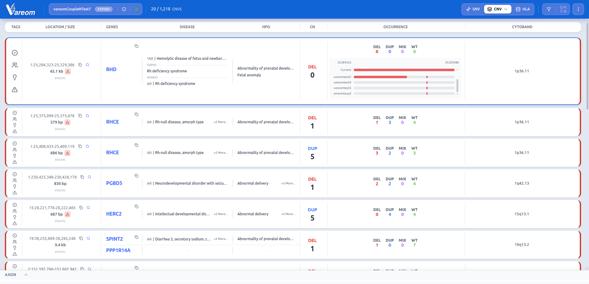Click lightbulb tag icon in RHD row

pyautogui.click(x=15, y=77)
